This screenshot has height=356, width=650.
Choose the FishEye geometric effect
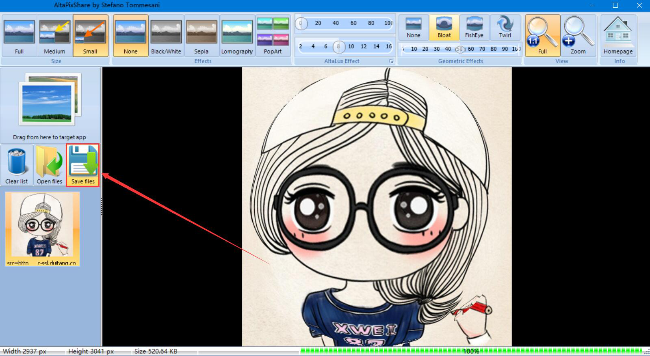pos(474,28)
